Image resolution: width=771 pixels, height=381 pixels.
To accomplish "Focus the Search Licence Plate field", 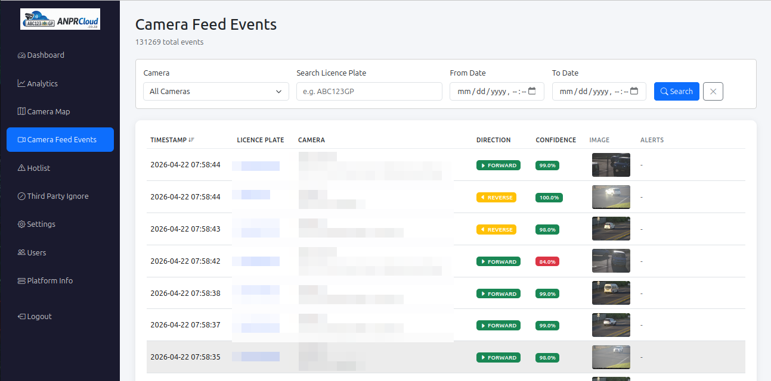I will (370, 92).
